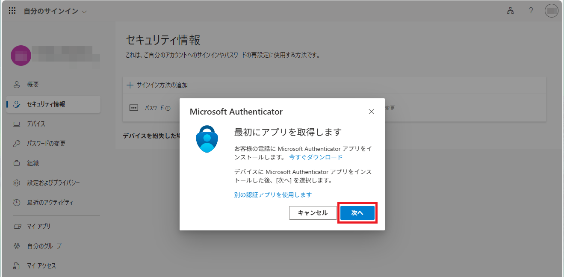
Task: Open 組織 in the sidebar
Action: pos(33,163)
